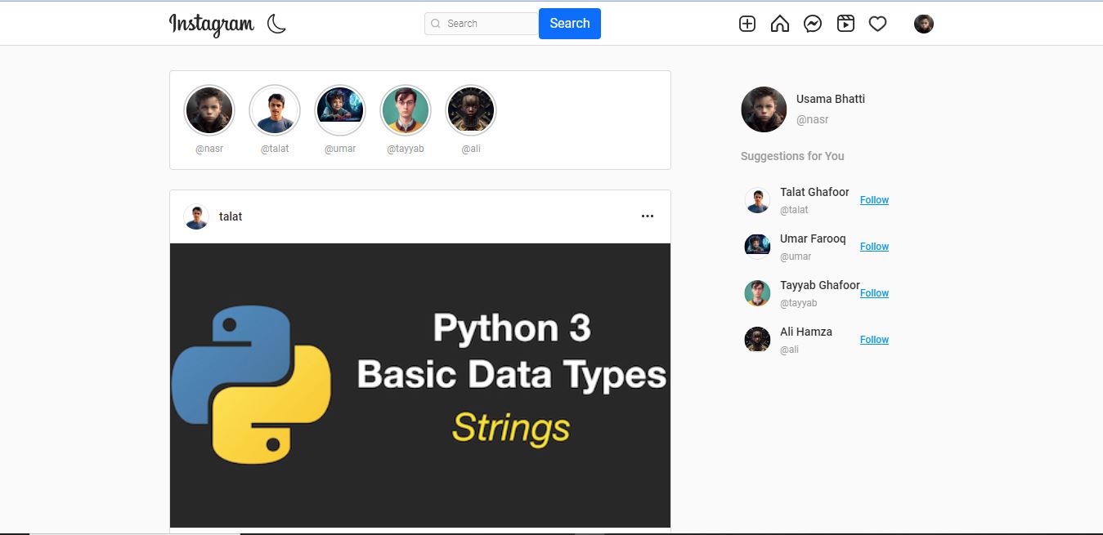Follow Talat Ghafoor

tap(874, 200)
